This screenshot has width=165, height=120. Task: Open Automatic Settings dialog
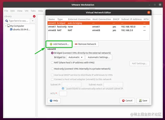(99, 57)
